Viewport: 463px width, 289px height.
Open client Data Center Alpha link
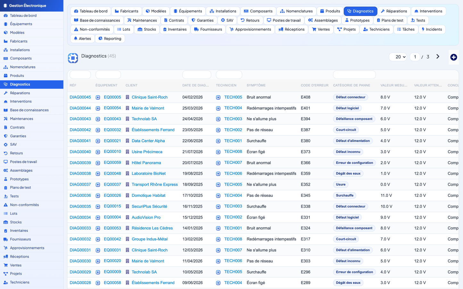pos(148,141)
